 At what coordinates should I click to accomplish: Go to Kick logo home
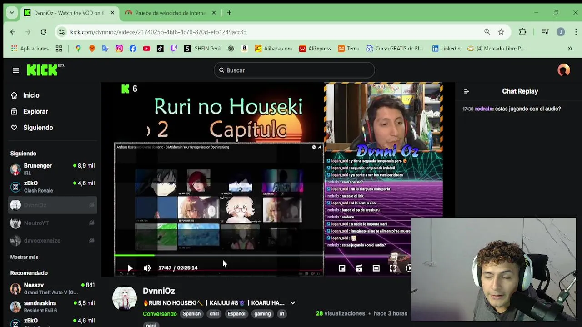point(45,70)
